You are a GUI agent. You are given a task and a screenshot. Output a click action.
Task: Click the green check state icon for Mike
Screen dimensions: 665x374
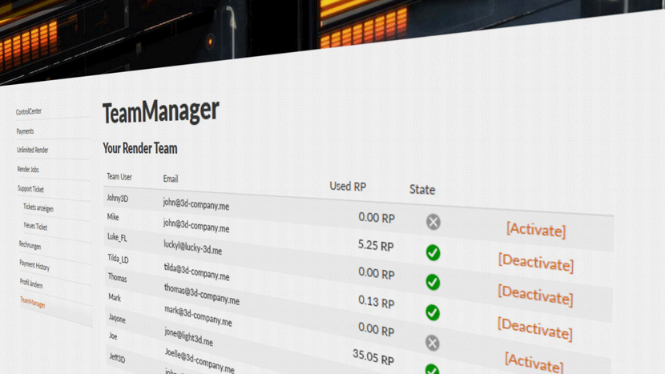click(433, 253)
